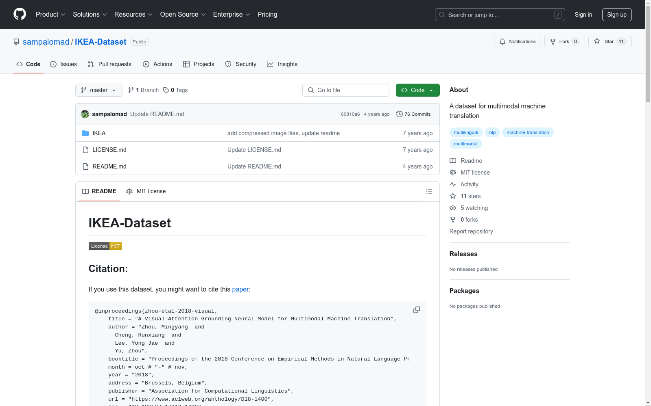Viewport: 651px width, 406px height.
Task: View 0 Tags link
Action: (x=175, y=90)
